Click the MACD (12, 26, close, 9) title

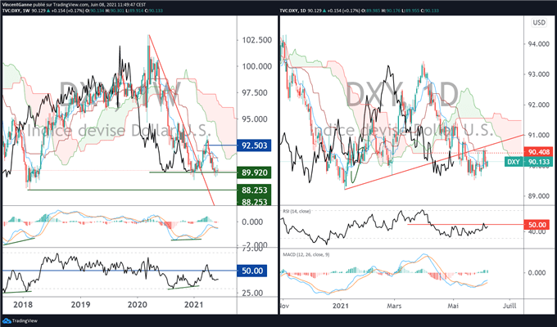click(x=306, y=254)
